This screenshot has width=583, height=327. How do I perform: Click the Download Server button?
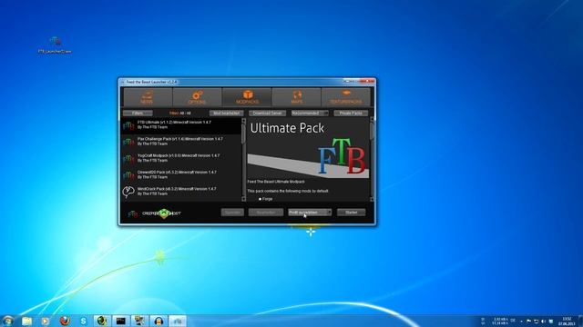pos(267,113)
